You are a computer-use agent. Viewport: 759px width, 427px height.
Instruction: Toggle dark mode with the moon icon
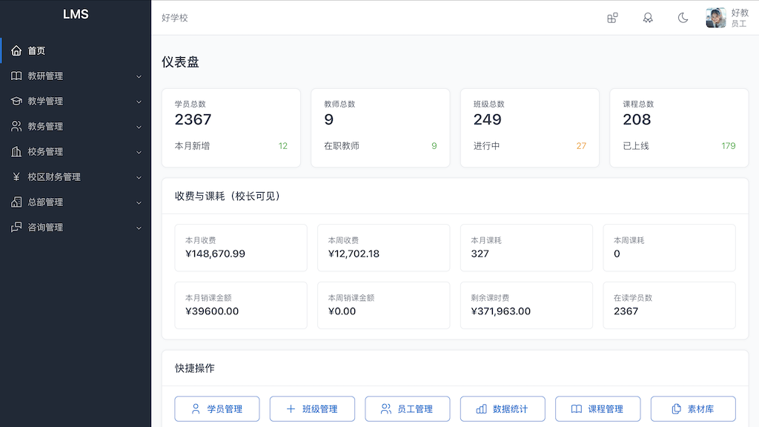pos(683,18)
